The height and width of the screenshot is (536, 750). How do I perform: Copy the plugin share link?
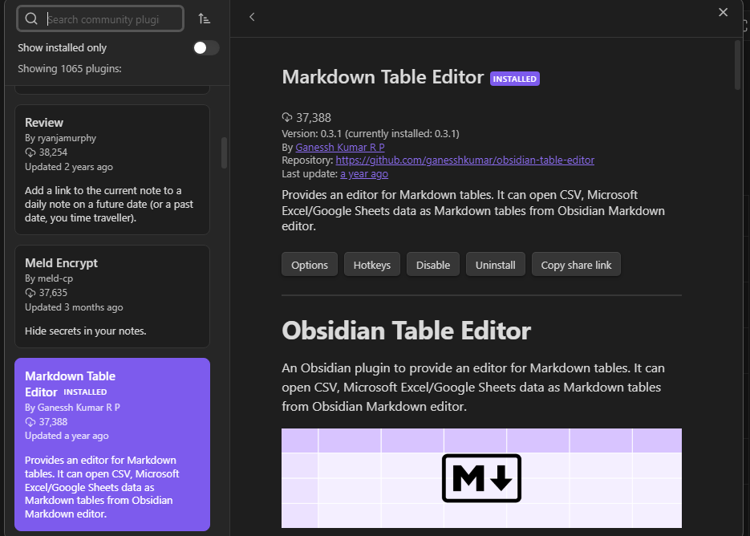tap(575, 264)
